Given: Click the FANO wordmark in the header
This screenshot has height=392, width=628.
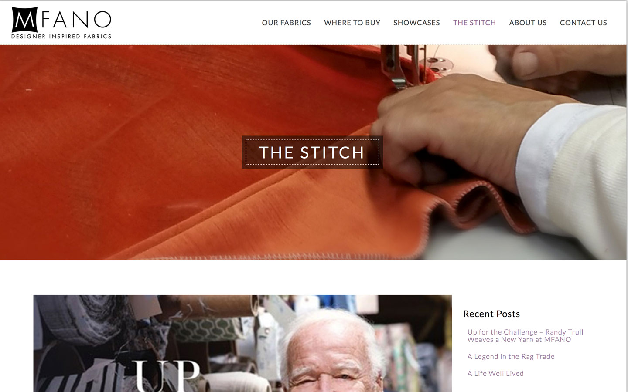Looking at the screenshot, I should tap(76, 20).
